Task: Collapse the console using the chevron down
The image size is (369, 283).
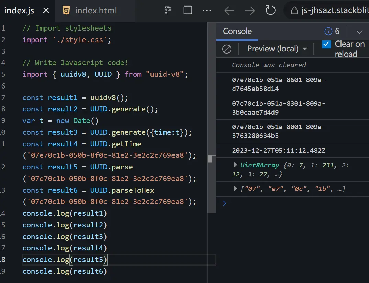Action: pyautogui.click(x=359, y=32)
